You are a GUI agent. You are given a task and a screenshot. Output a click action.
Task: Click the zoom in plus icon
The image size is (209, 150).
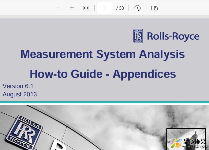point(72,8)
